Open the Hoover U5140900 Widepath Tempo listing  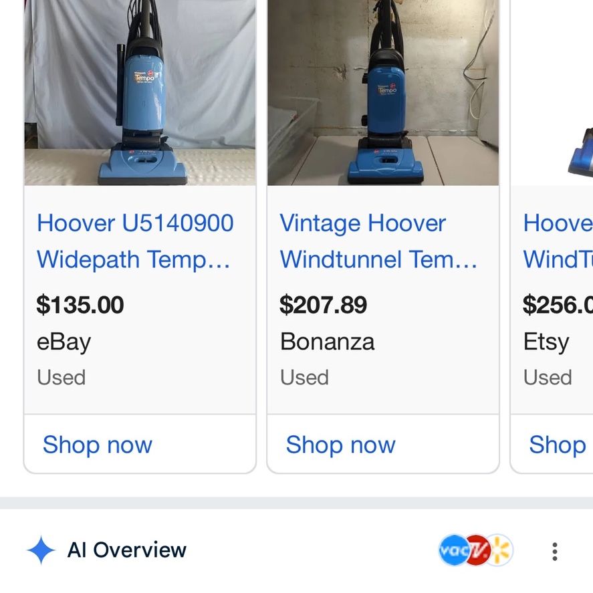pyautogui.click(x=134, y=241)
